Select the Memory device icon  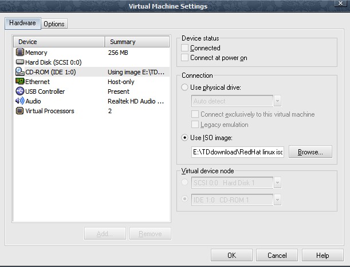coord(20,53)
